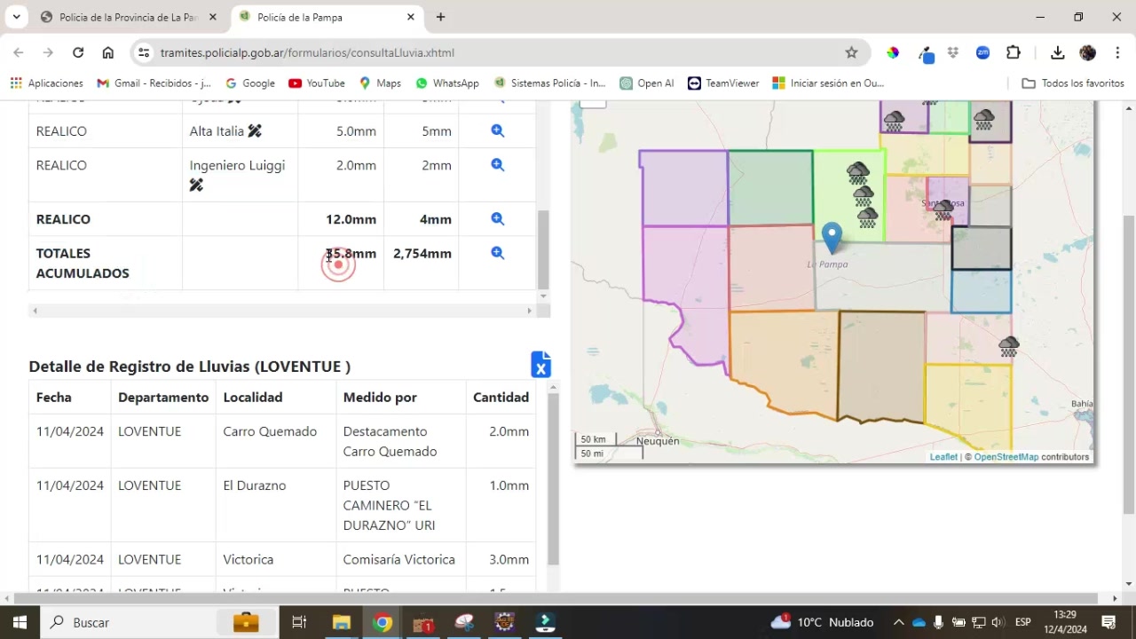Screen dimensions: 1136x639
Task: Click the lower-right rain cloud marker on map
Action: click(1008, 347)
